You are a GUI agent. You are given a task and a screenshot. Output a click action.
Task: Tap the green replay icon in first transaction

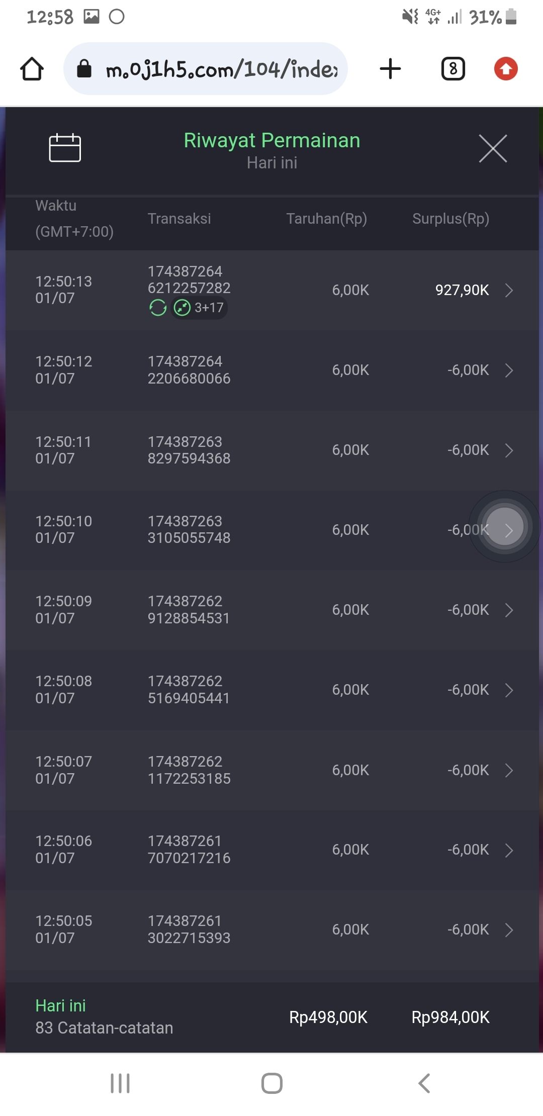point(158,308)
